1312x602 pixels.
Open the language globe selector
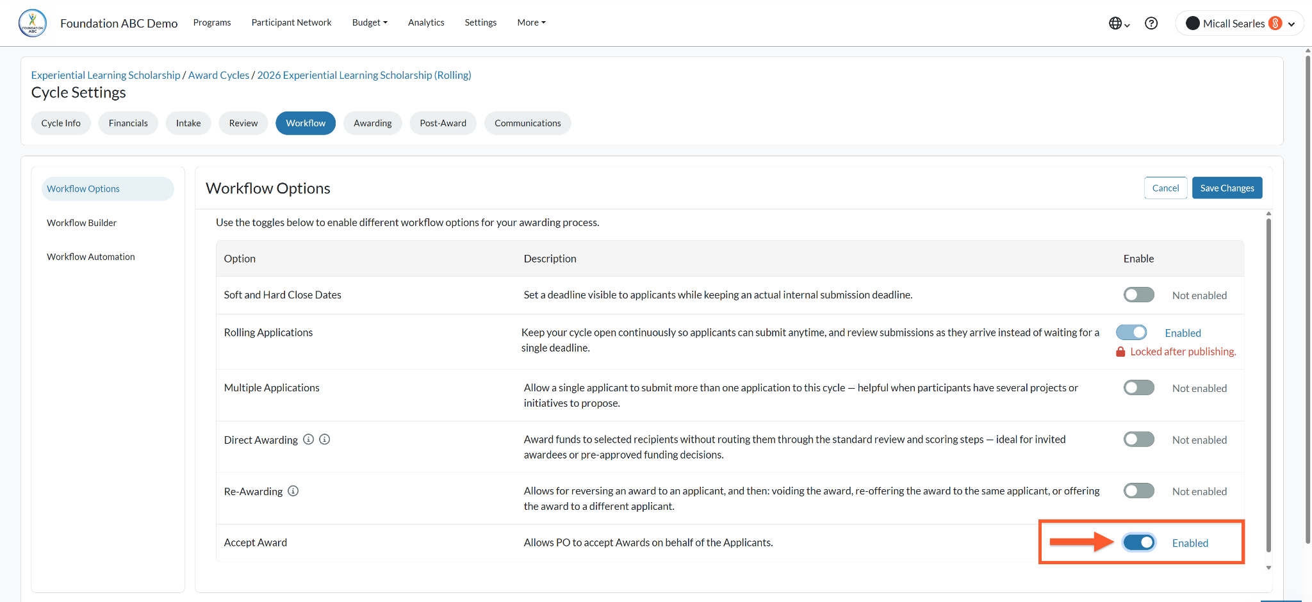click(1119, 23)
